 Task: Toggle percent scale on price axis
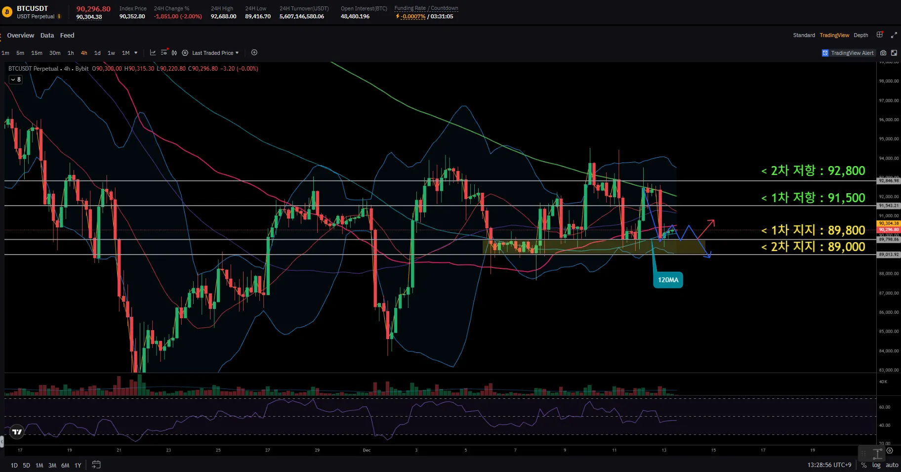[x=863, y=465]
